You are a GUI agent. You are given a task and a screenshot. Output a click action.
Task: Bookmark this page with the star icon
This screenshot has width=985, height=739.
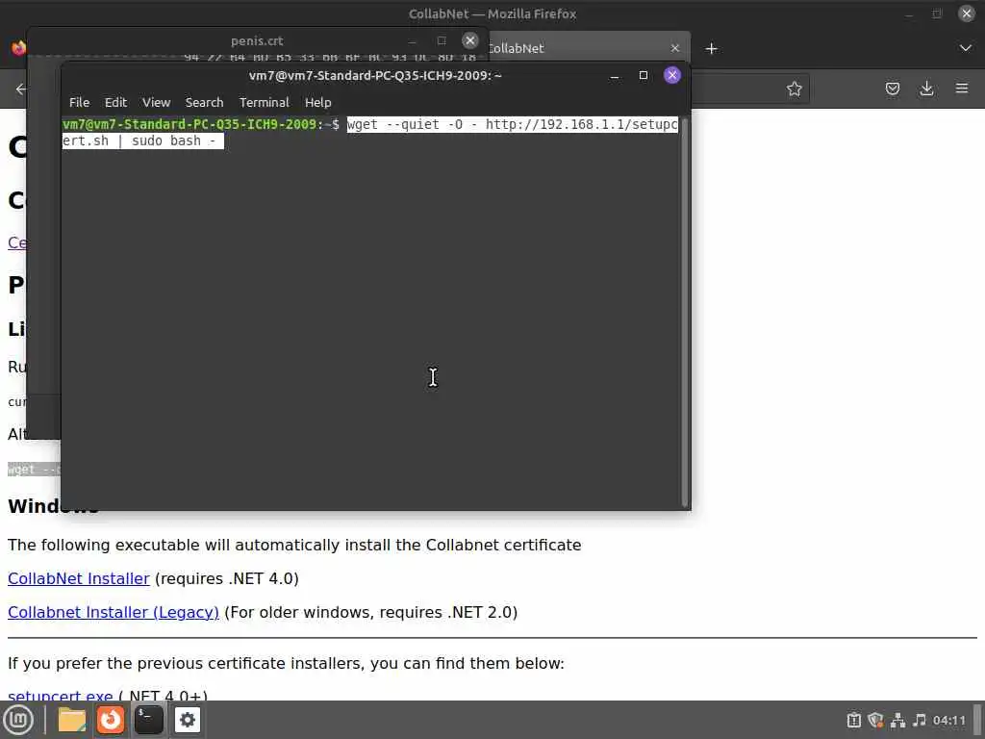point(794,89)
